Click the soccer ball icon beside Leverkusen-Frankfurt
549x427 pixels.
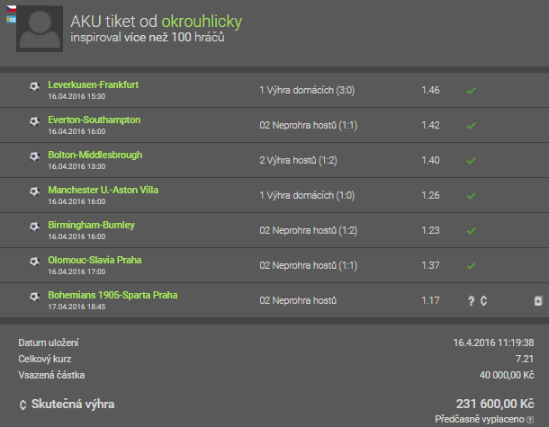34,87
